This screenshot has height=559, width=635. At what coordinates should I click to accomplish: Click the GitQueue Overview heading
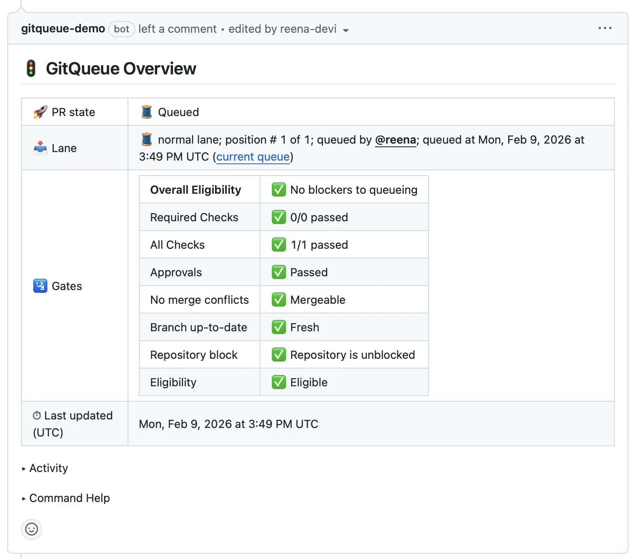(121, 68)
